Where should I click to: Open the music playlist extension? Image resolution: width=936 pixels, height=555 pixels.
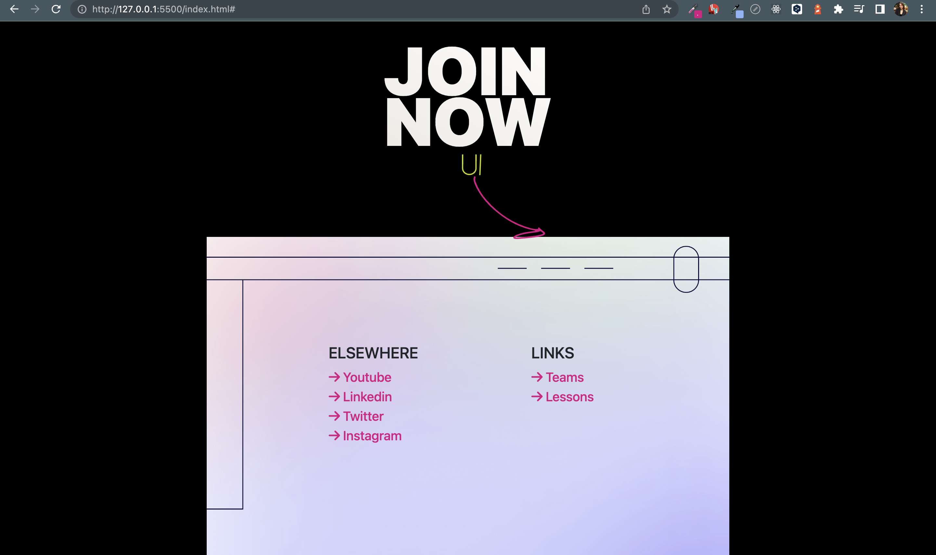coord(858,9)
